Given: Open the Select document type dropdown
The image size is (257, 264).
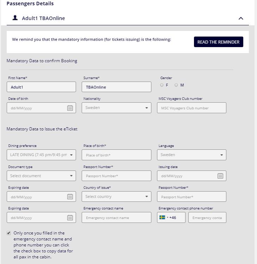Looking at the screenshot, I should 41,176.
